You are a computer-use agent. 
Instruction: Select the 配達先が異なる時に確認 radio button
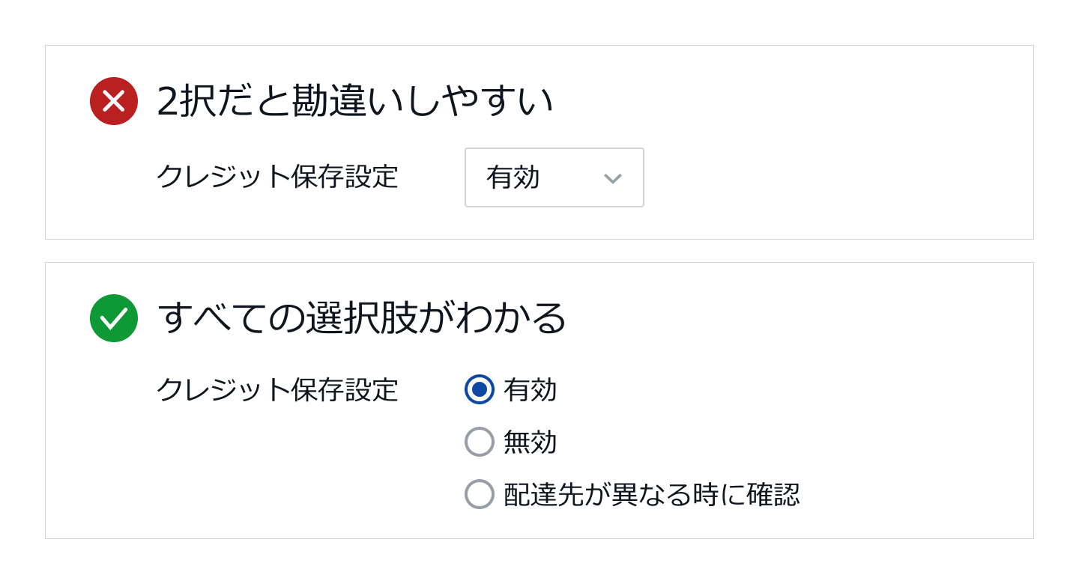[480, 494]
